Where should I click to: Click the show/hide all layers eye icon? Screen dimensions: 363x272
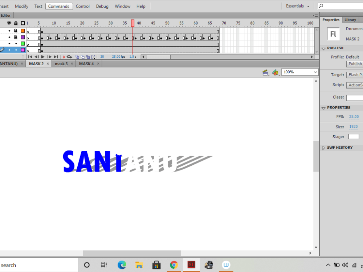[9, 23]
